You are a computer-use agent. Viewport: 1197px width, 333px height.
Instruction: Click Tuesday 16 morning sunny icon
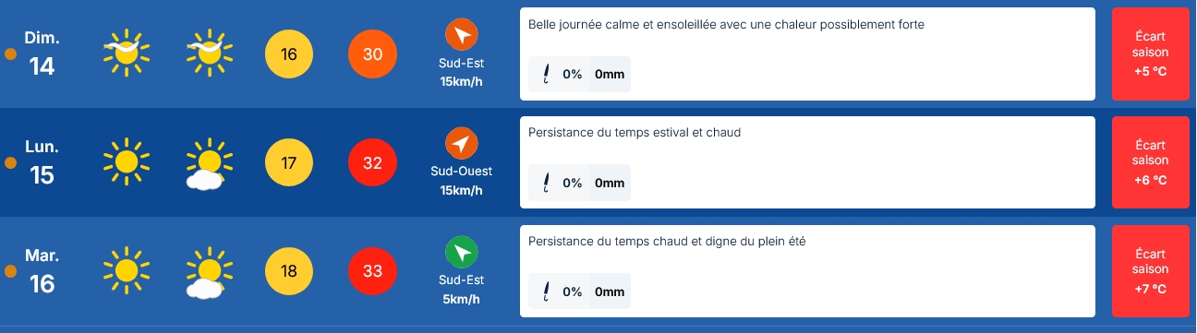tap(126, 271)
